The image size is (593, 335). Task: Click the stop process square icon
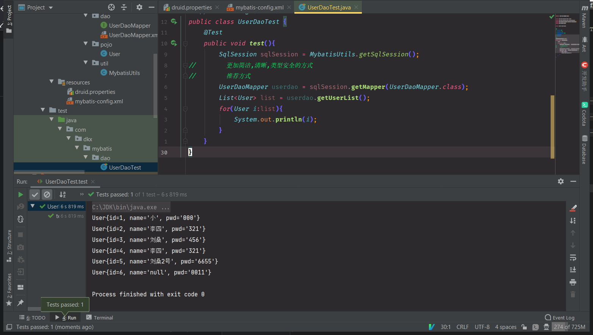pos(20,235)
